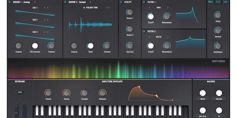Click Filter 1 Cutoff knob
Viewport: 237px width, 118px height.
(x=151, y=16)
